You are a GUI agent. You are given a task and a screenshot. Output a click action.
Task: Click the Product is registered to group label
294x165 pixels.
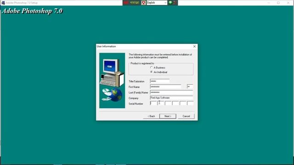point(142,63)
